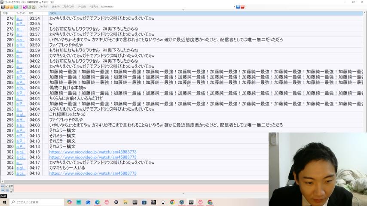Click the dark first toolbar icon
This screenshot has width=367, height=206.
point(3,7)
